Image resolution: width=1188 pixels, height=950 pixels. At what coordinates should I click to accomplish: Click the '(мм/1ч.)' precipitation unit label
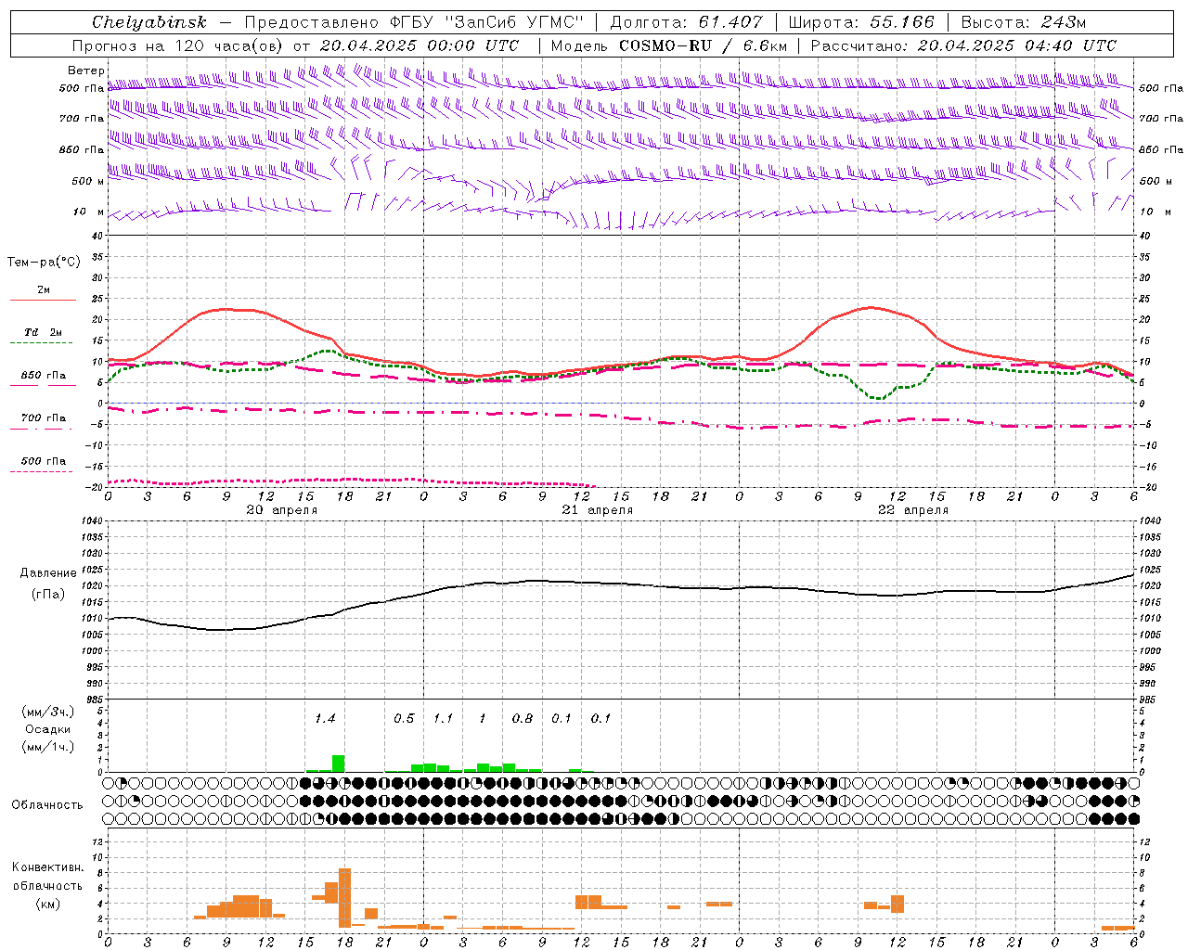pyautogui.click(x=48, y=746)
